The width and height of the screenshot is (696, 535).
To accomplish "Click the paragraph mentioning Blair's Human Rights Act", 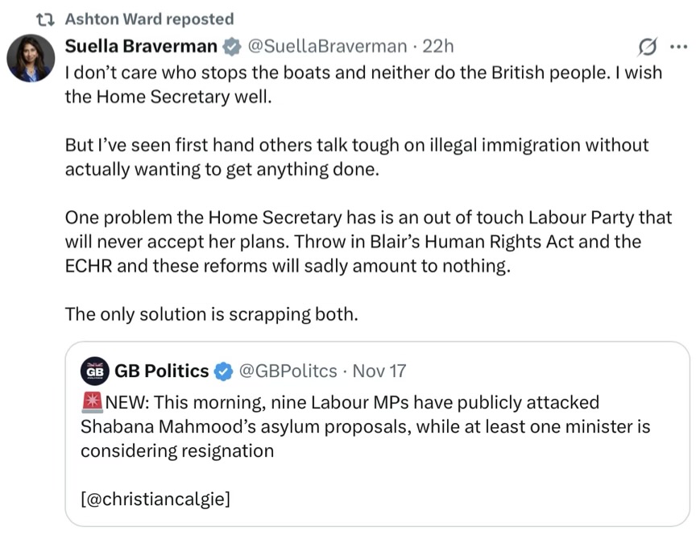I will [x=353, y=242].
